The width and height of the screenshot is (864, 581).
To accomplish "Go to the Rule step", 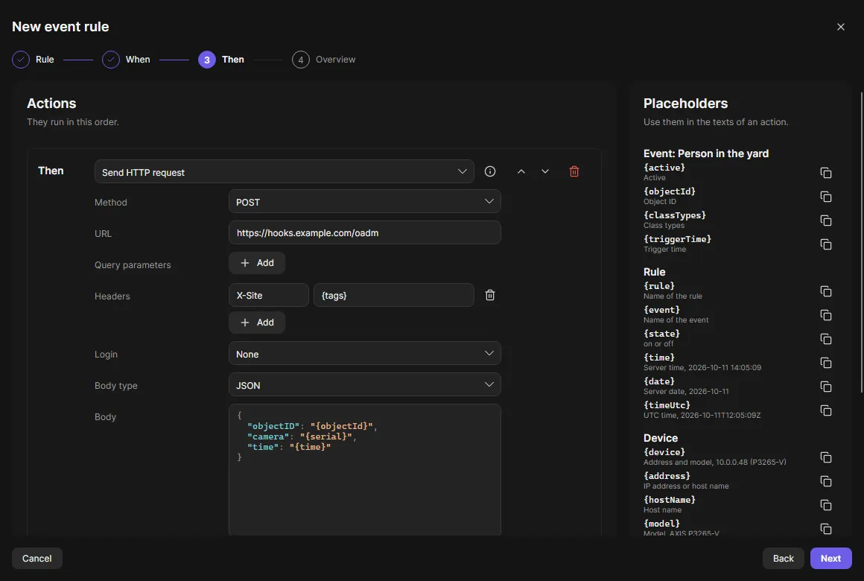I will (33, 60).
